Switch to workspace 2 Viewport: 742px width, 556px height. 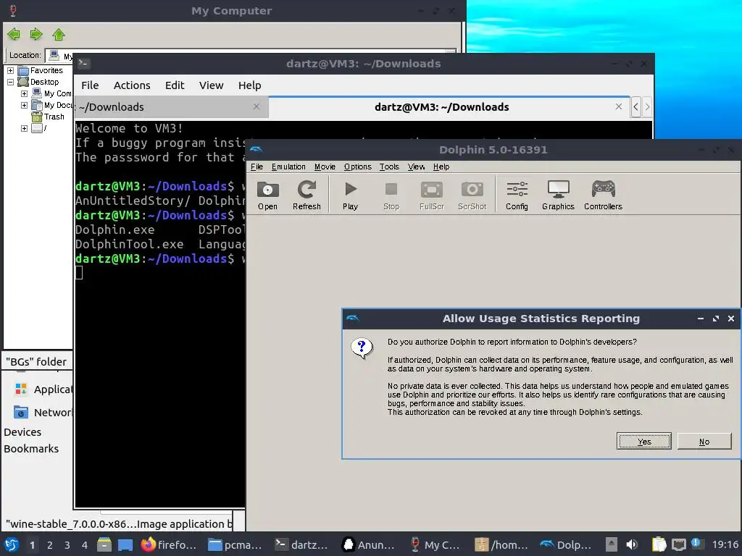click(x=50, y=545)
